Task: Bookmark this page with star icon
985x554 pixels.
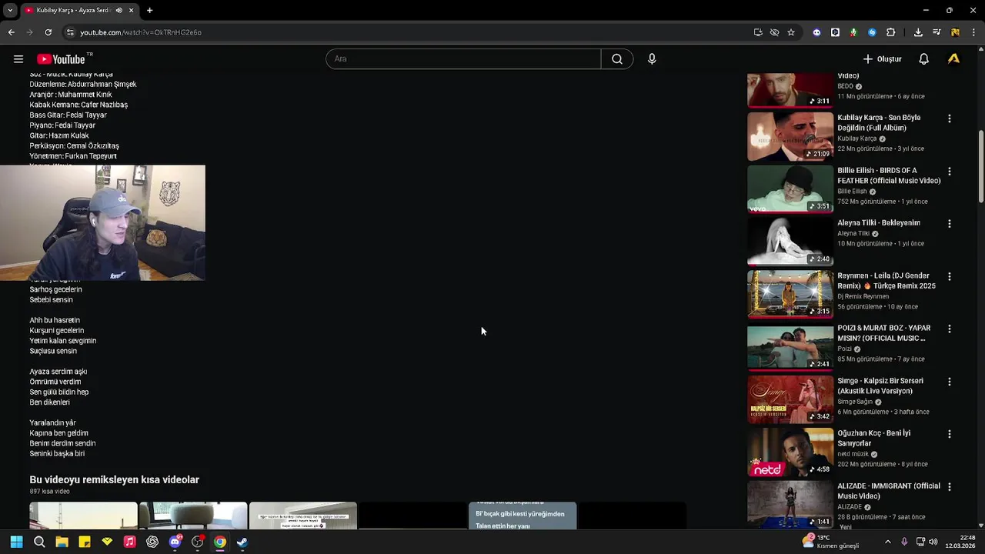Action: 790,32
